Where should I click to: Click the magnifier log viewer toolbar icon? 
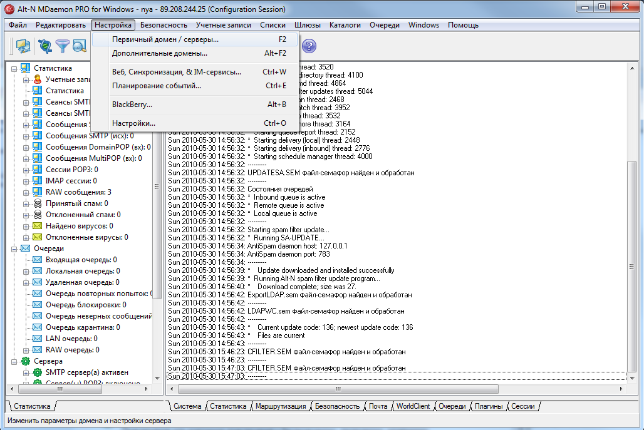[x=80, y=46]
